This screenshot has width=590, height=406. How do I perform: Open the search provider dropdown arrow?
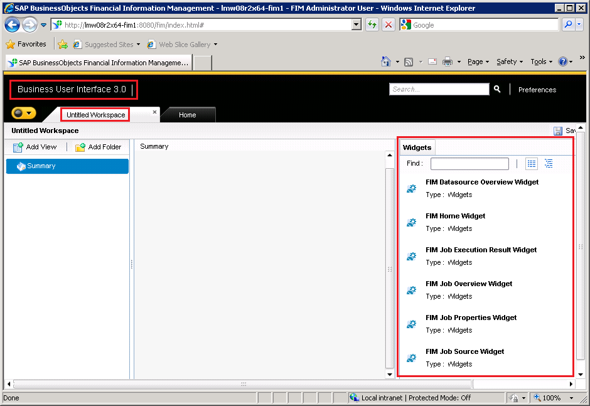point(579,25)
